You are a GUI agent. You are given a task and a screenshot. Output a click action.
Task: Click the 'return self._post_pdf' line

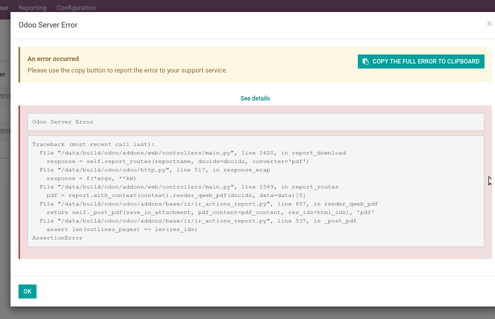pos(211,212)
